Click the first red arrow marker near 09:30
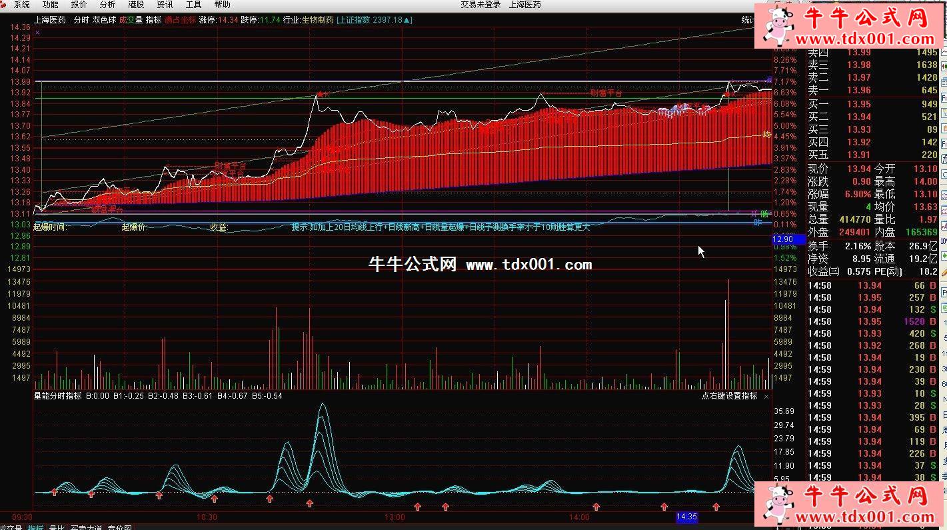 54,492
